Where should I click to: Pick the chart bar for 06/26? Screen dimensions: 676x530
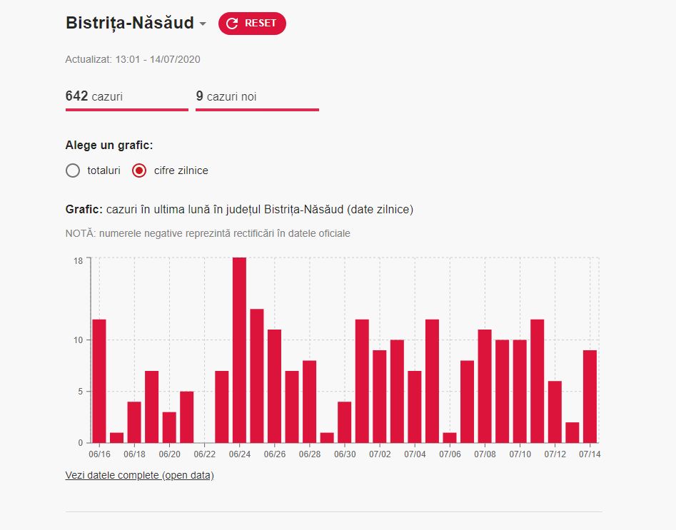[x=275, y=387]
